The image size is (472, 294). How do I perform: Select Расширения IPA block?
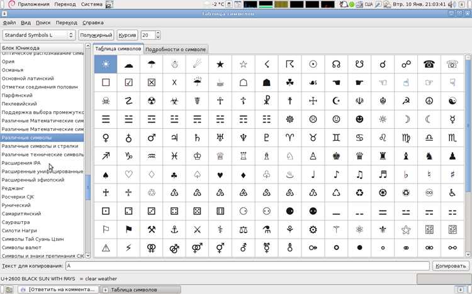coord(42,163)
